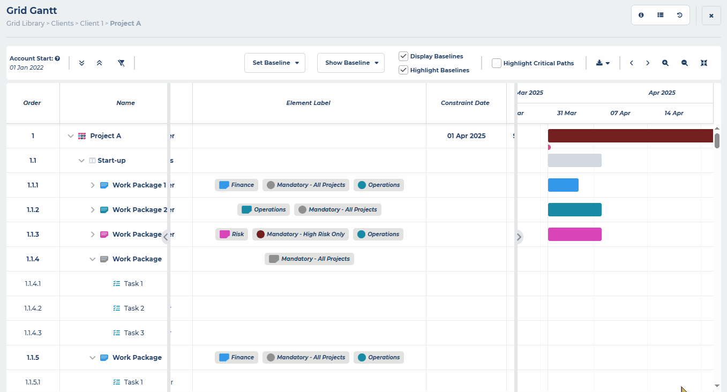Shift timeline to previous period

click(x=632, y=63)
